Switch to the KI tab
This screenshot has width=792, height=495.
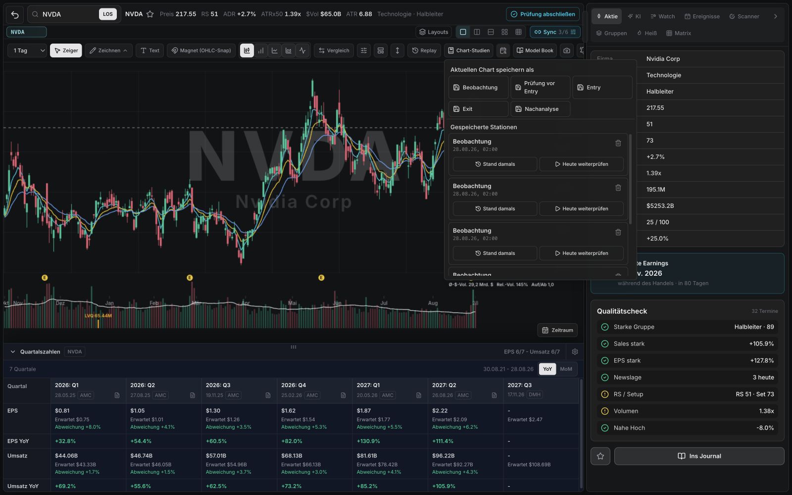coord(634,16)
